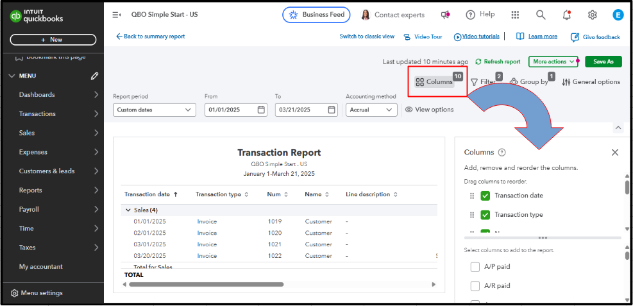This screenshot has width=633, height=306.
Task: Click the + New button
Action: click(x=53, y=40)
